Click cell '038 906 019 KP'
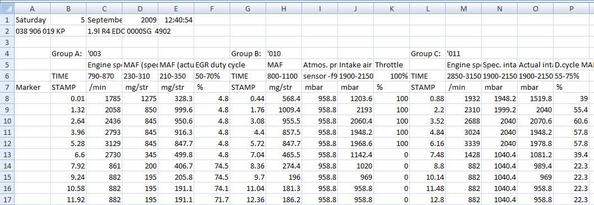Viewport: 594px width, 205px height. (40, 31)
